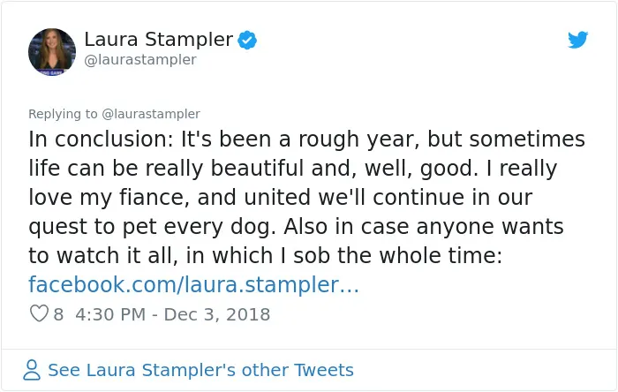Screen dimensions: 618x392
Task: Click the words 'In conclusion' in tweet
Action: [x=101, y=139]
